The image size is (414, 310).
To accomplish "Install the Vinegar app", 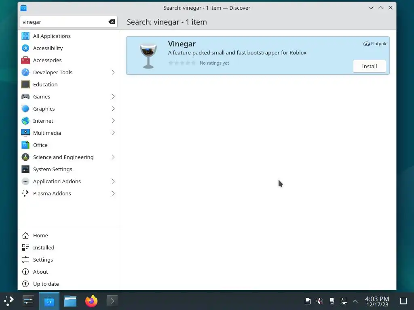I will coord(369,67).
